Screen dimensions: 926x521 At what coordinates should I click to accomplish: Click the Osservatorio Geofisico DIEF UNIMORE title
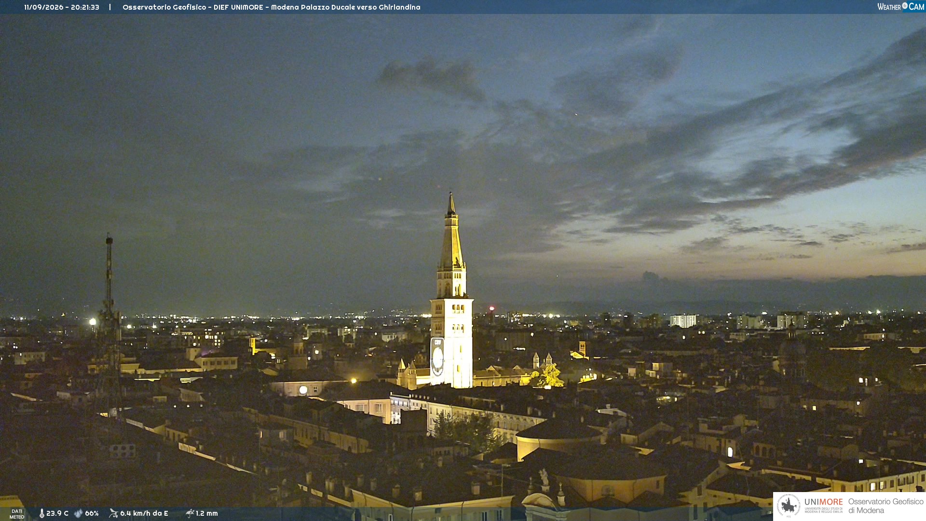click(272, 7)
